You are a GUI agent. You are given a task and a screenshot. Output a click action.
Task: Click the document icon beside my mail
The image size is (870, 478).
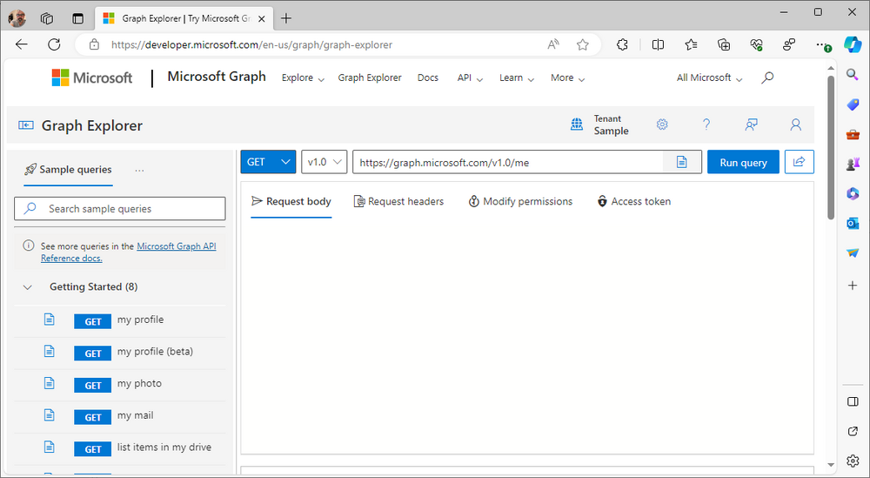click(50, 415)
